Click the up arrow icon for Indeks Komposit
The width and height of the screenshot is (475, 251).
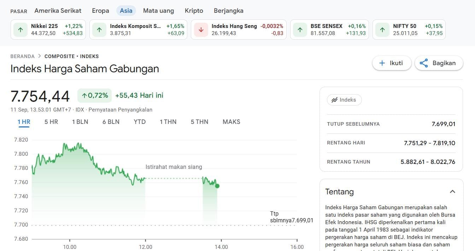[99, 30]
